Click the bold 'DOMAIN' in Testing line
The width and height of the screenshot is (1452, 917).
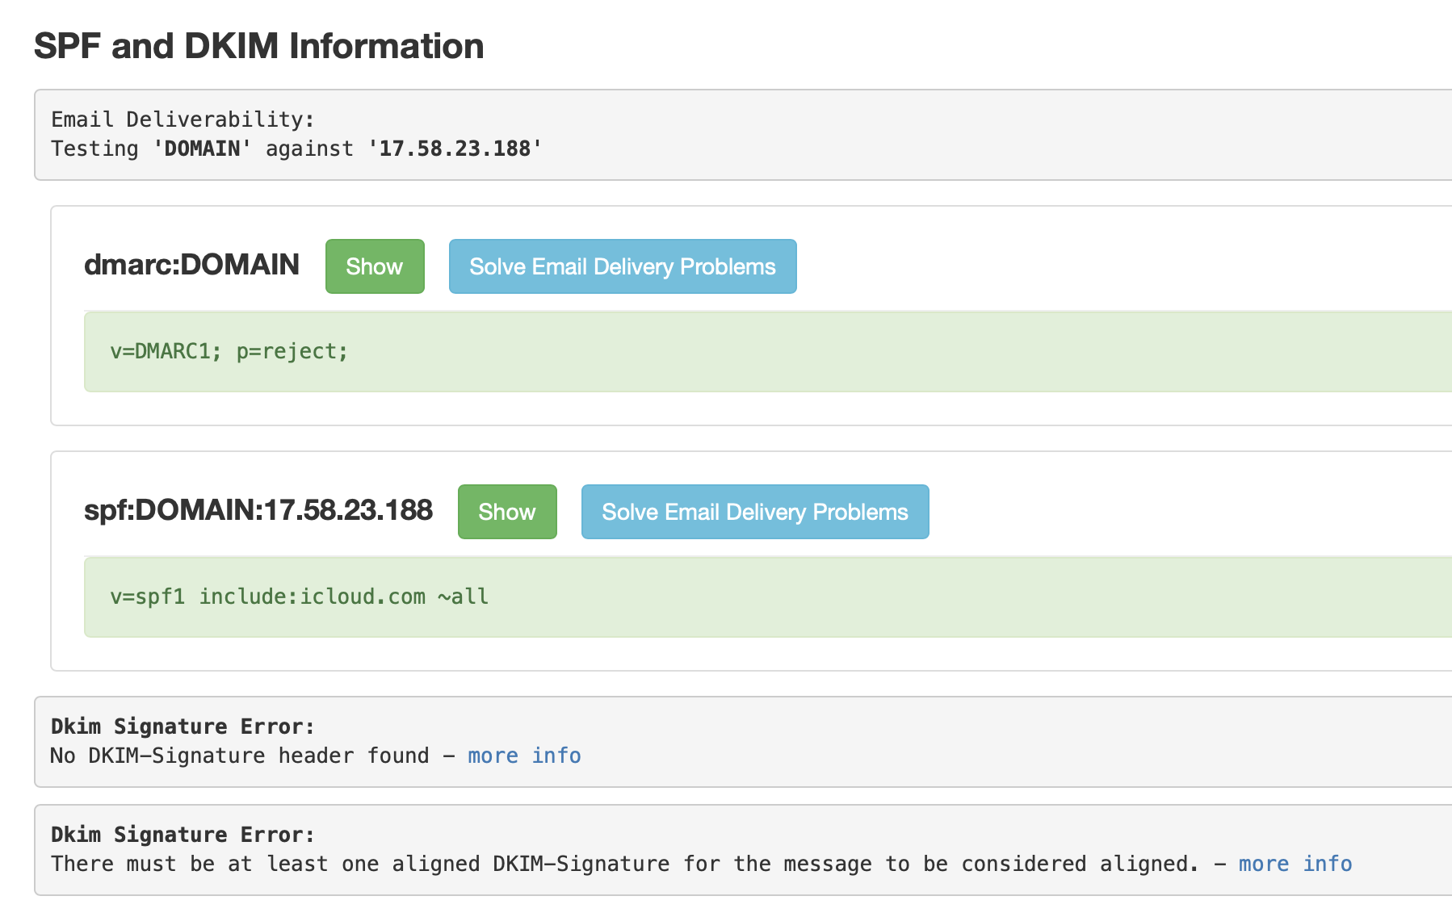(202, 149)
